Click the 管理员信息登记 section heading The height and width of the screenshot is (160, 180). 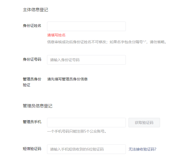[38, 106]
